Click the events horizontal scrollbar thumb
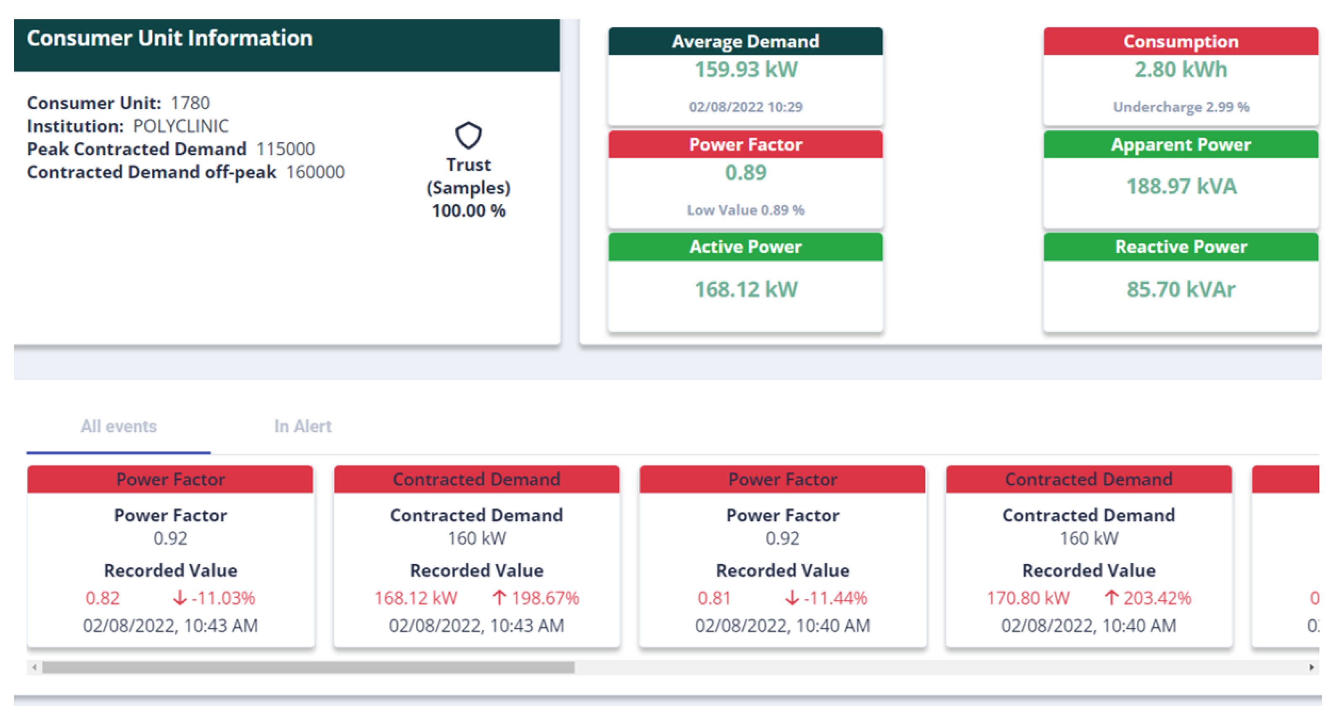This screenshot has width=1339, height=719. click(x=308, y=667)
